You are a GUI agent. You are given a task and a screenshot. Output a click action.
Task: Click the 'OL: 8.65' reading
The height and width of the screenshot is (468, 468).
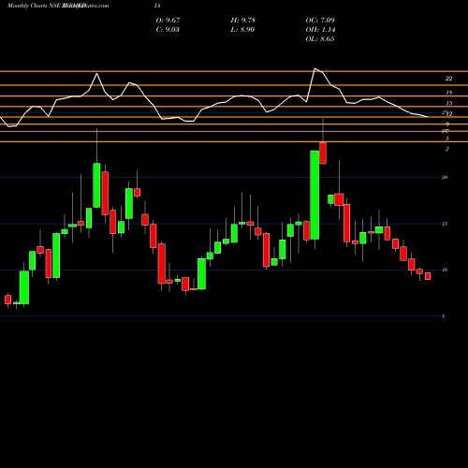point(320,39)
